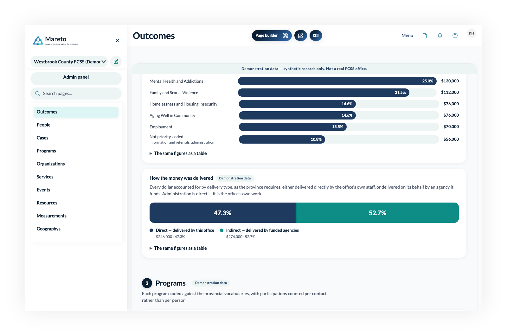507x336 pixels.
Task: Click the Outcomes page title
Action: tap(154, 36)
